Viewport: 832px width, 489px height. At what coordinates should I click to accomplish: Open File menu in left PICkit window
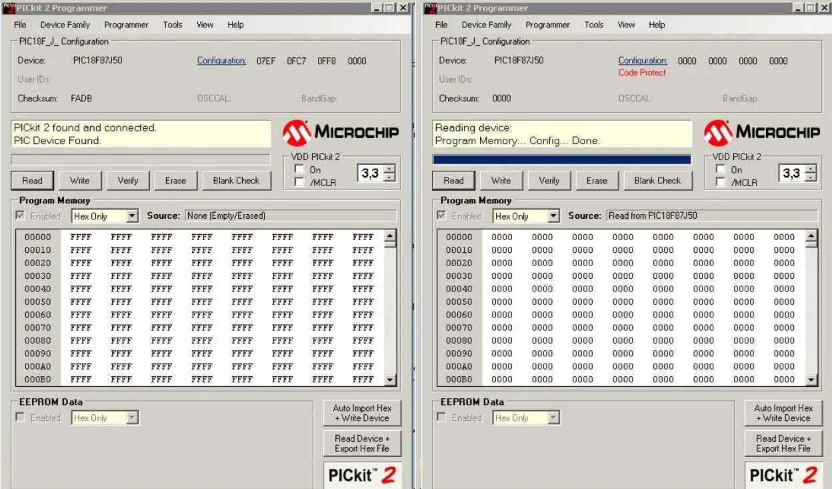[20, 25]
